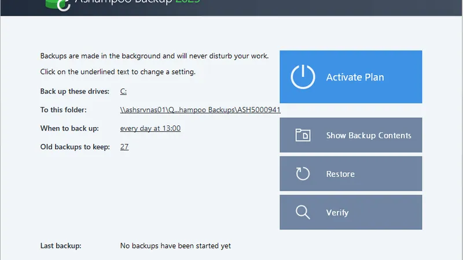Click the Restore button
The image size is (463, 260).
pos(351,174)
